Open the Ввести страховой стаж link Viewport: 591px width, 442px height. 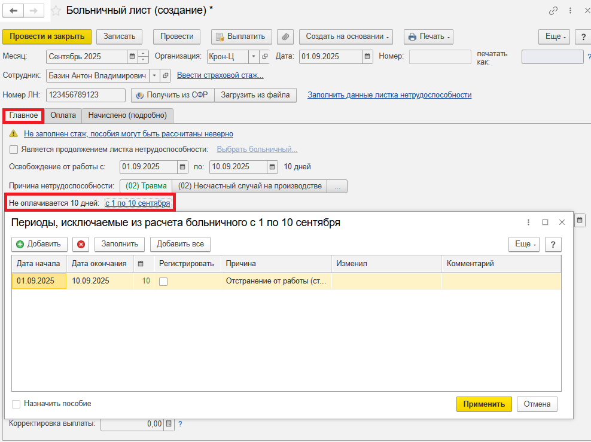pyautogui.click(x=220, y=75)
